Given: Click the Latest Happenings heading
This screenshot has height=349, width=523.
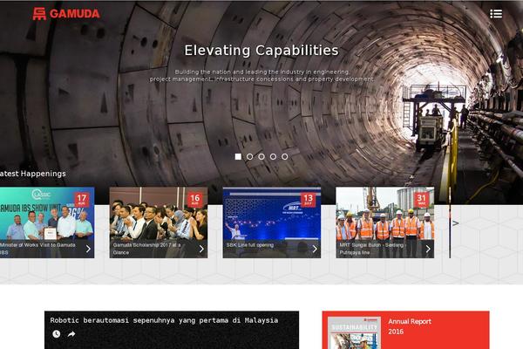Looking at the screenshot, I should point(33,174).
